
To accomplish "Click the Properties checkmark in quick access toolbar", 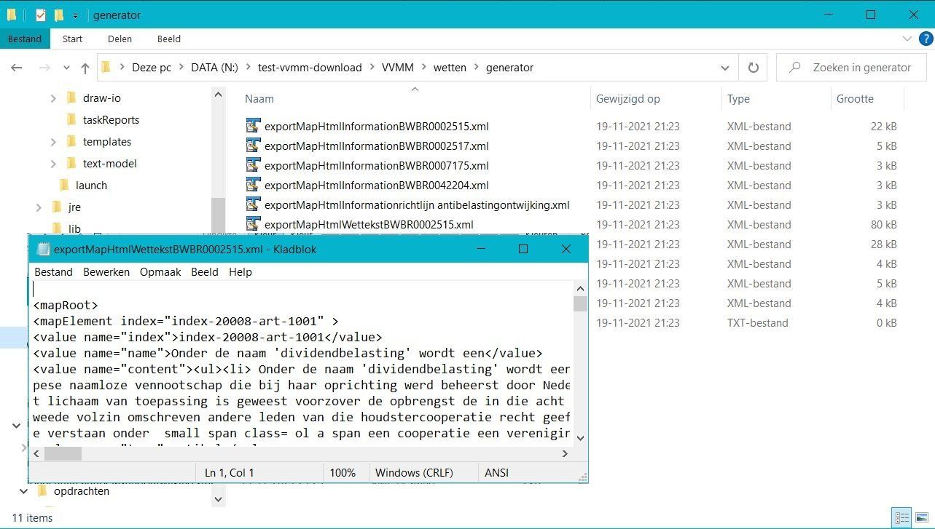I will pyautogui.click(x=41, y=15).
